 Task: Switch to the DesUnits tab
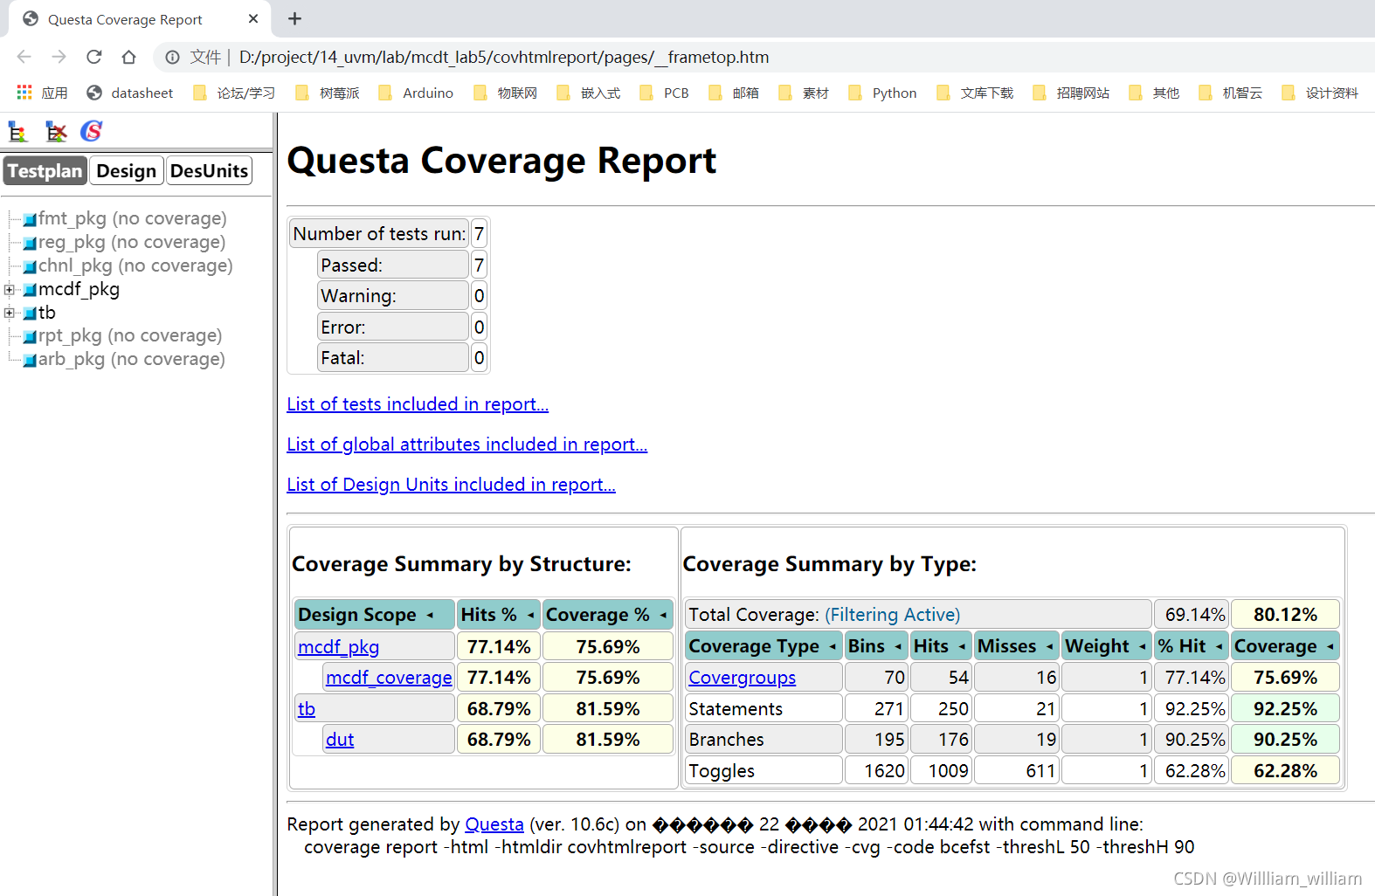(209, 171)
